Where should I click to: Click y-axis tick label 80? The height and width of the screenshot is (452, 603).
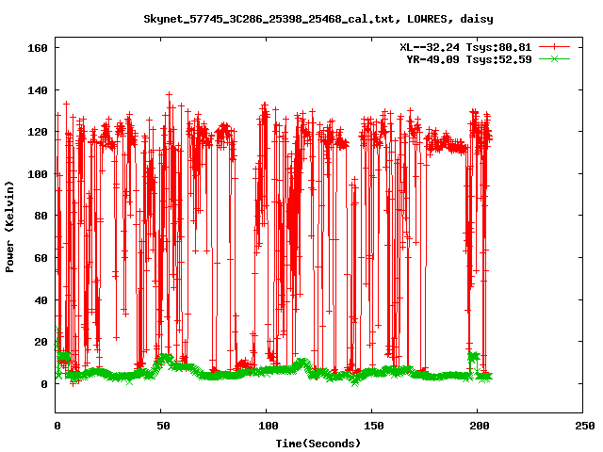41,216
